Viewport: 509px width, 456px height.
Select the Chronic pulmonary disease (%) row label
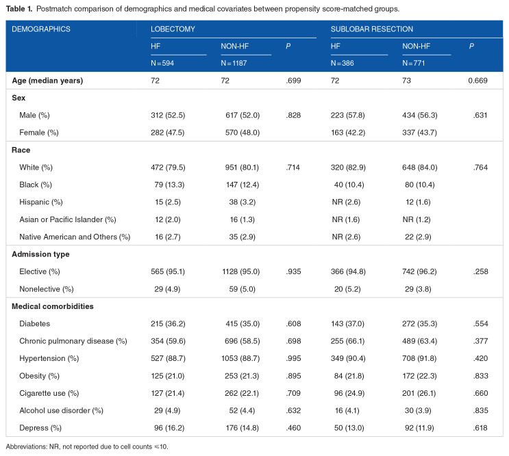(x=73, y=340)
